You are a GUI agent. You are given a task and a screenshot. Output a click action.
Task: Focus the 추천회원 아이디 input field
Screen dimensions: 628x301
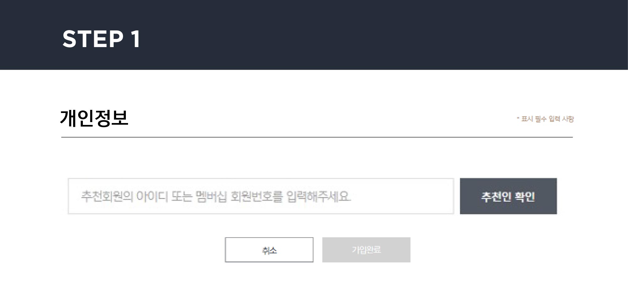261,196
